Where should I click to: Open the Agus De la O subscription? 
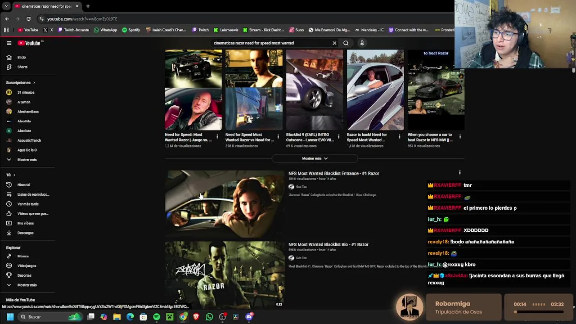27,150
